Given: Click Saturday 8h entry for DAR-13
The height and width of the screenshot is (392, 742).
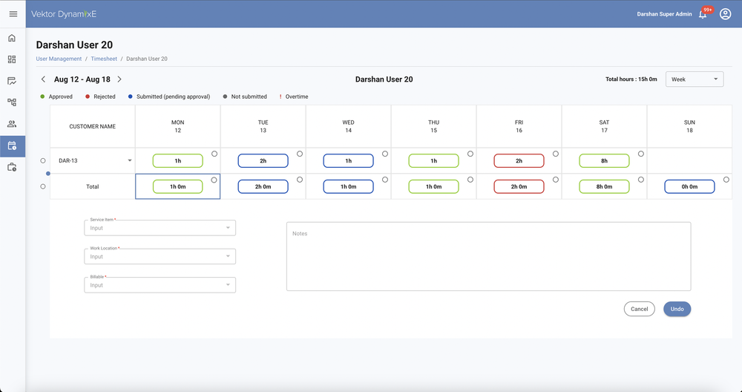Looking at the screenshot, I should (604, 160).
